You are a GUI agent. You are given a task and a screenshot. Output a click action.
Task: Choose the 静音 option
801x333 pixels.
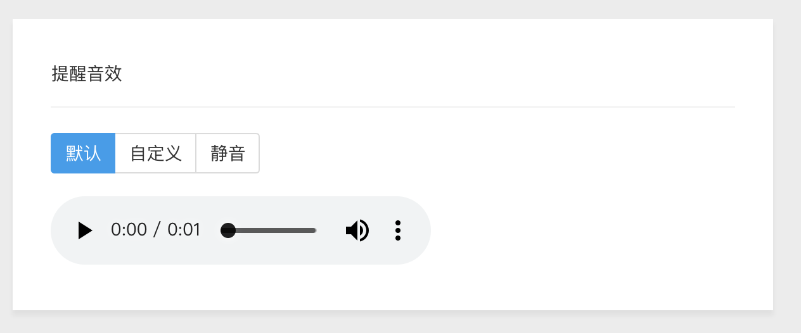(x=228, y=153)
